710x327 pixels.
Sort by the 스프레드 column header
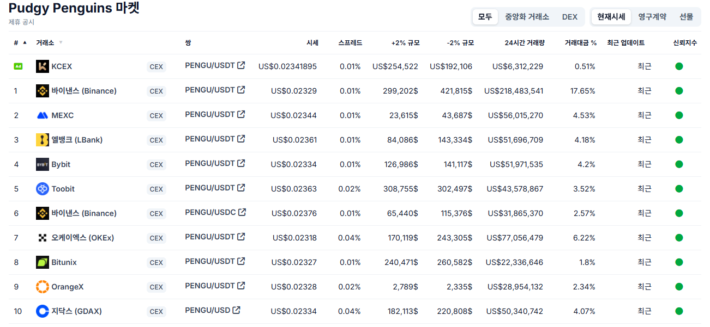click(x=350, y=42)
